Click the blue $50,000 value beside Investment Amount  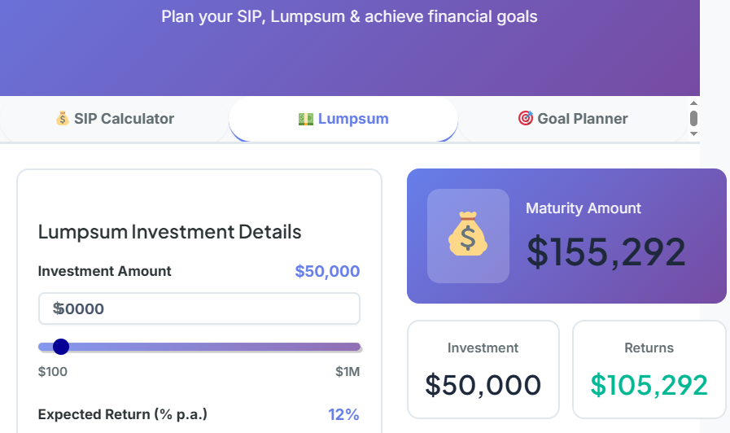tap(327, 271)
